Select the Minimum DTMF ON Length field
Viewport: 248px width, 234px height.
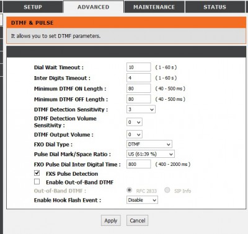(138, 89)
